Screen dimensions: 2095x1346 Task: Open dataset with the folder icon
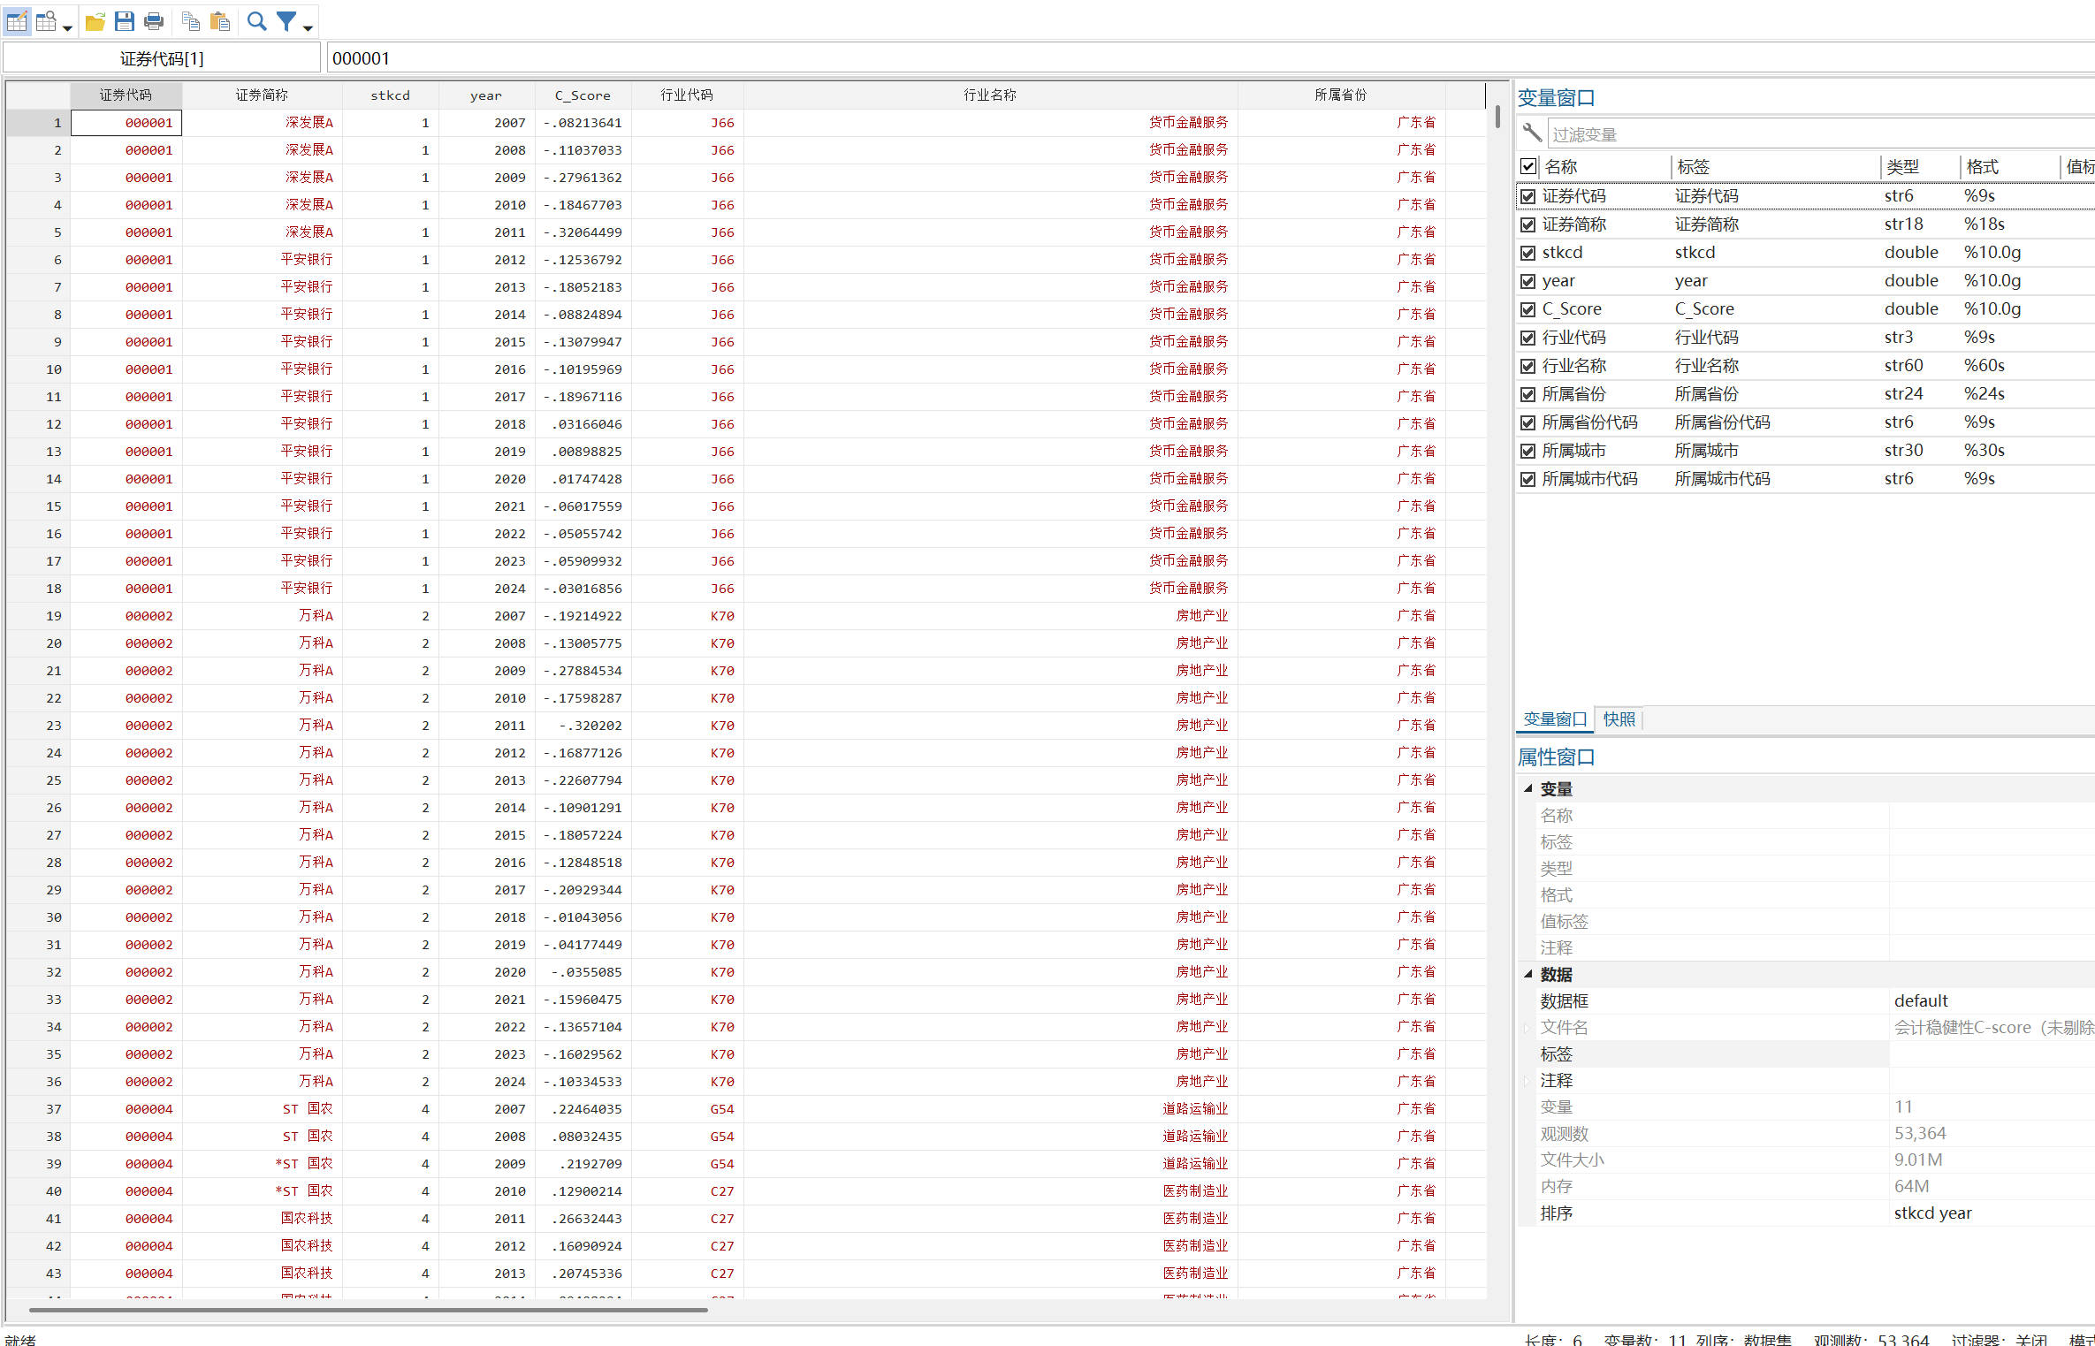click(x=95, y=21)
